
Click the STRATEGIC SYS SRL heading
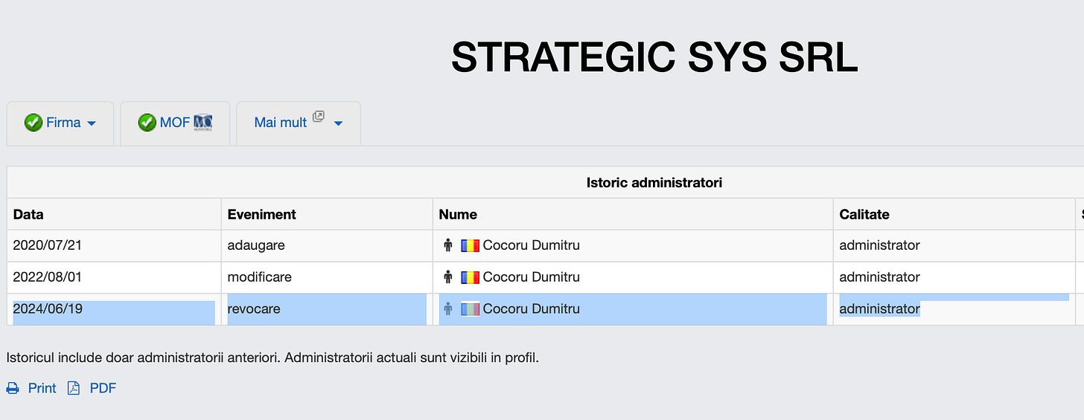[x=654, y=57]
